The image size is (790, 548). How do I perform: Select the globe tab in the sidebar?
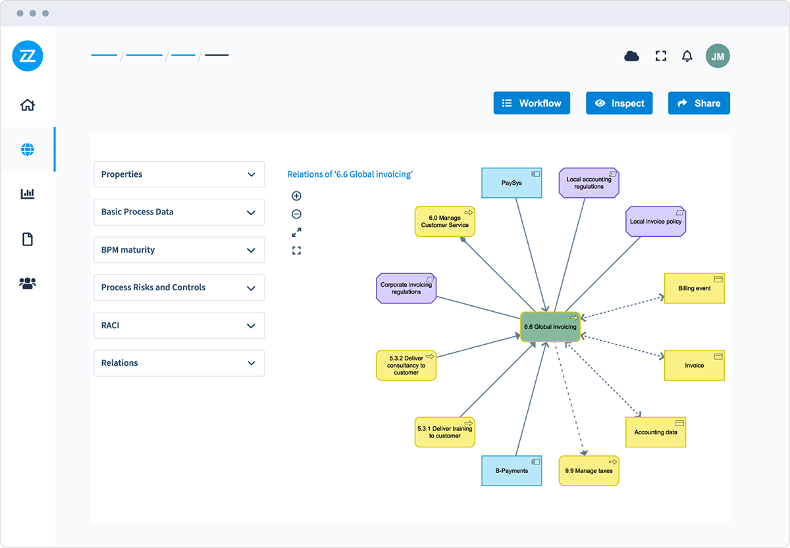pos(28,150)
